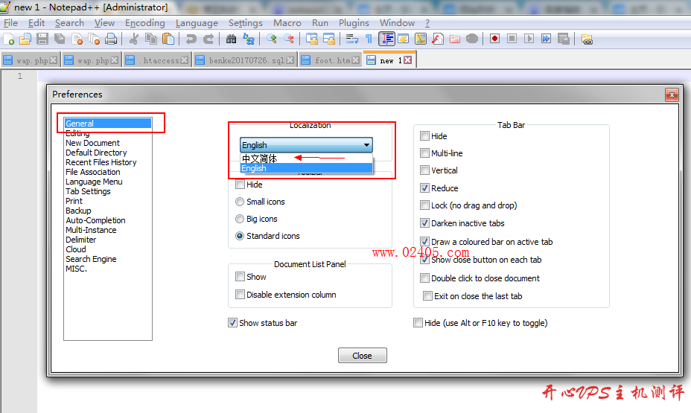691x413 pixels.
Task: Click the Copy toolbar icon
Action: (x=150, y=39)
